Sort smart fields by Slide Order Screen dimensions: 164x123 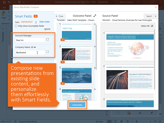click(45, 22)
